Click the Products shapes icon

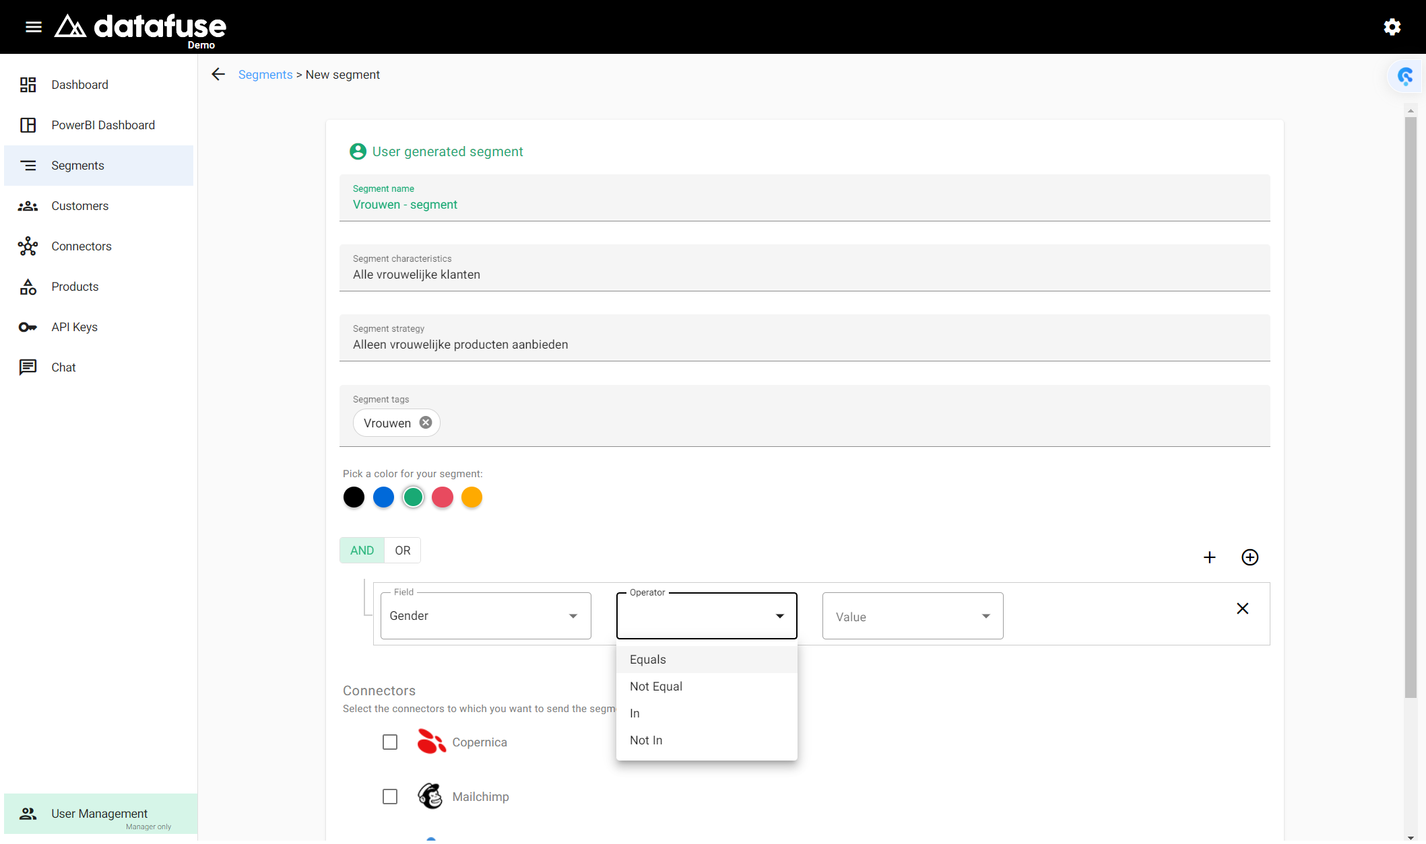click(28, 287)
